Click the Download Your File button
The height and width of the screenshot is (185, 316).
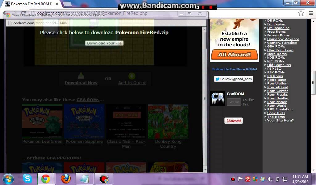[x=104, y=43]
